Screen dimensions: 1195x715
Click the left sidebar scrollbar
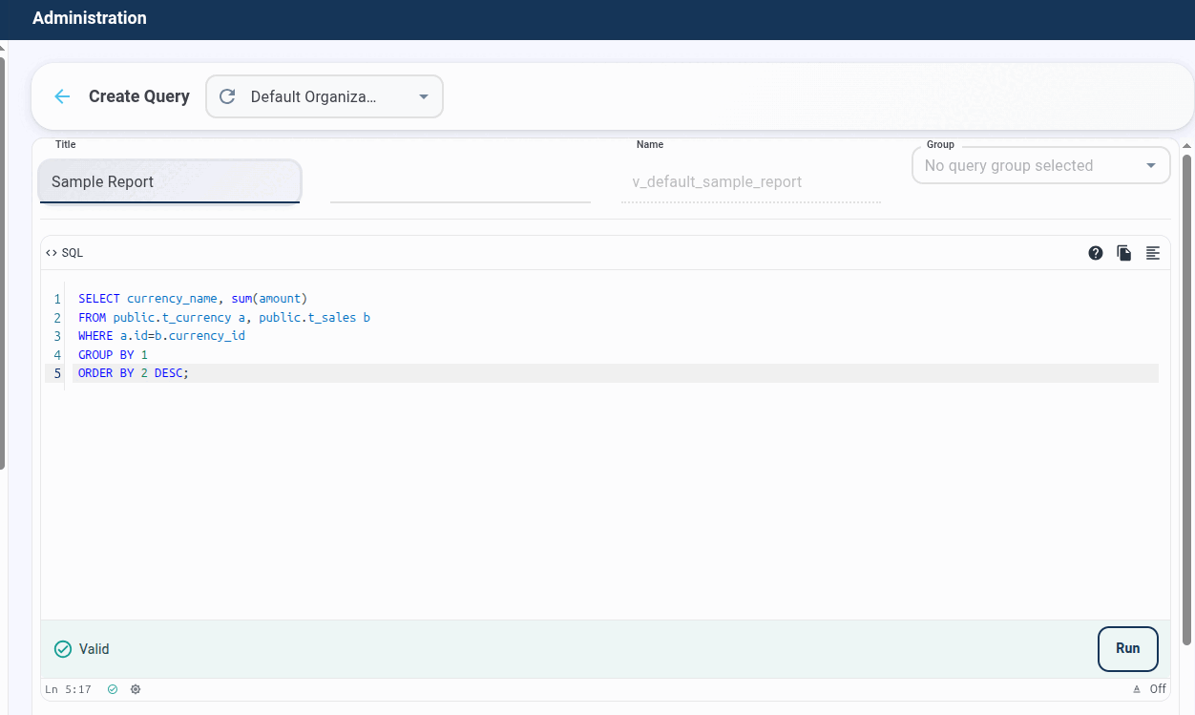click(x=3, y=263)
